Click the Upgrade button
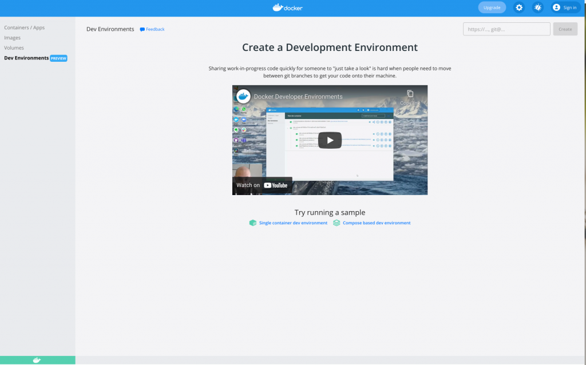The height and width of the screenshot is (365, 586). pos(492,7)
